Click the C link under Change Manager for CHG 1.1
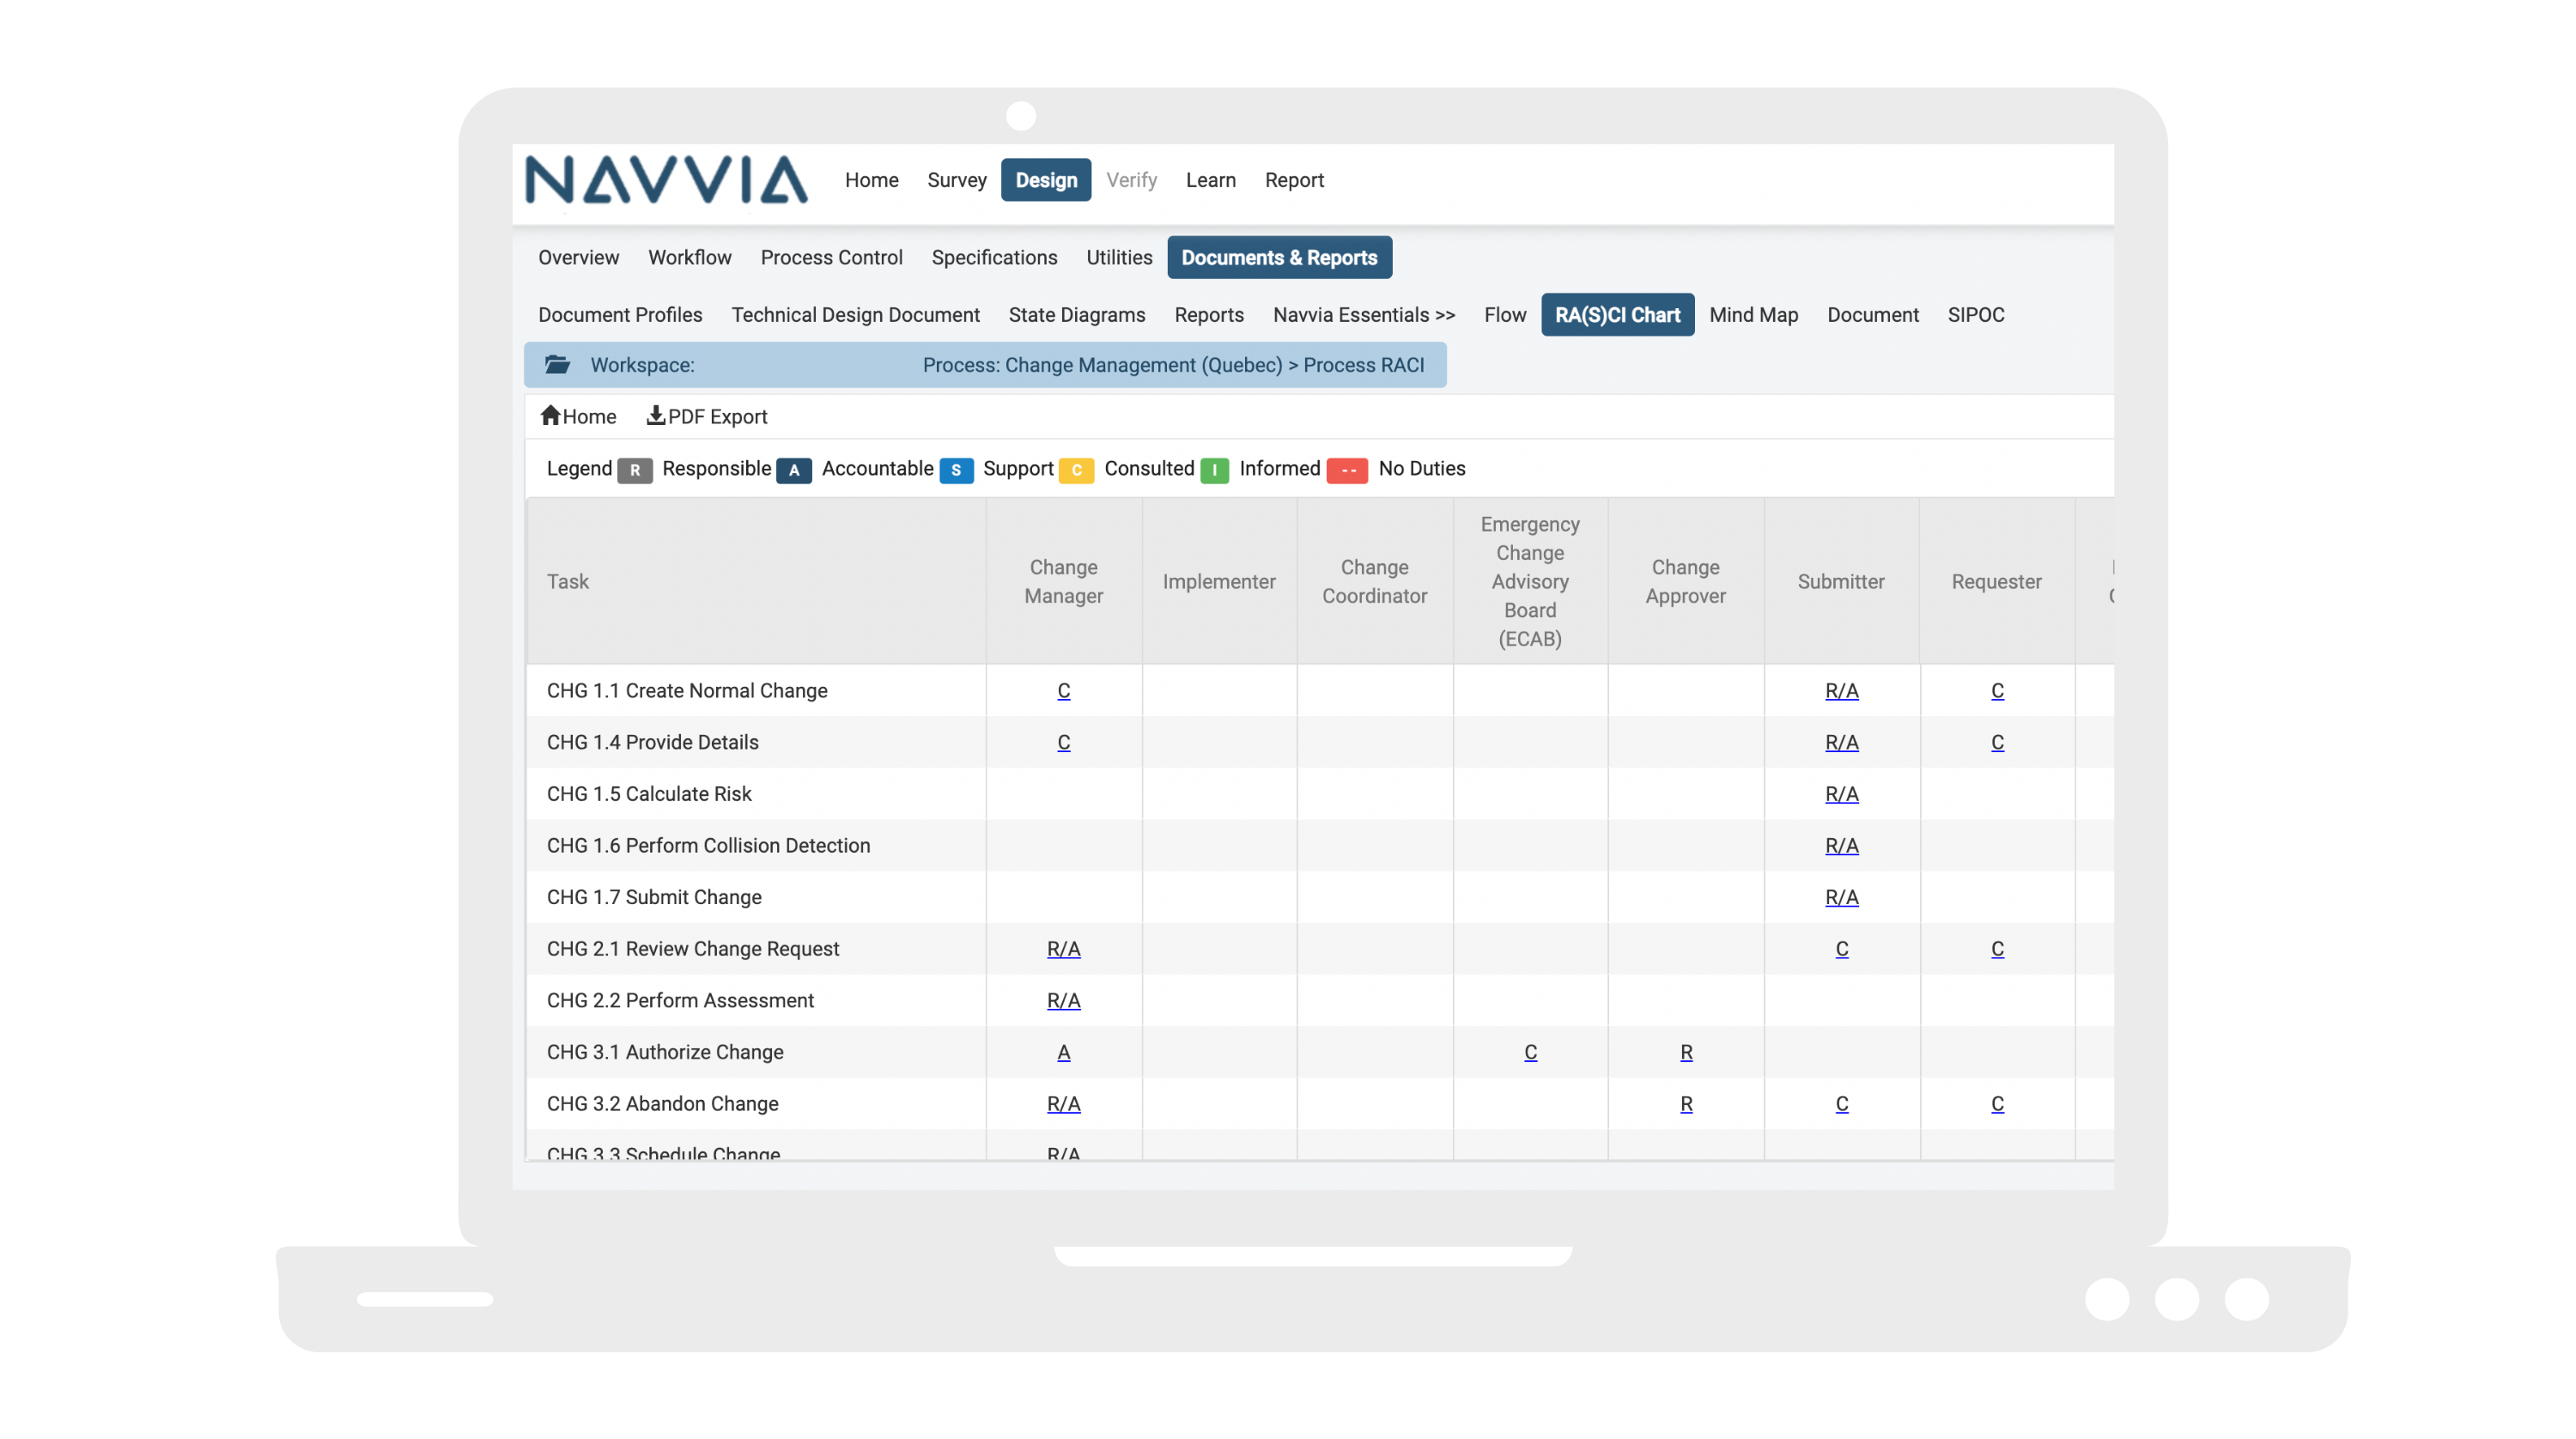The height and width of the screenshot is (1439, 2576). click(x=1063, y=691)
